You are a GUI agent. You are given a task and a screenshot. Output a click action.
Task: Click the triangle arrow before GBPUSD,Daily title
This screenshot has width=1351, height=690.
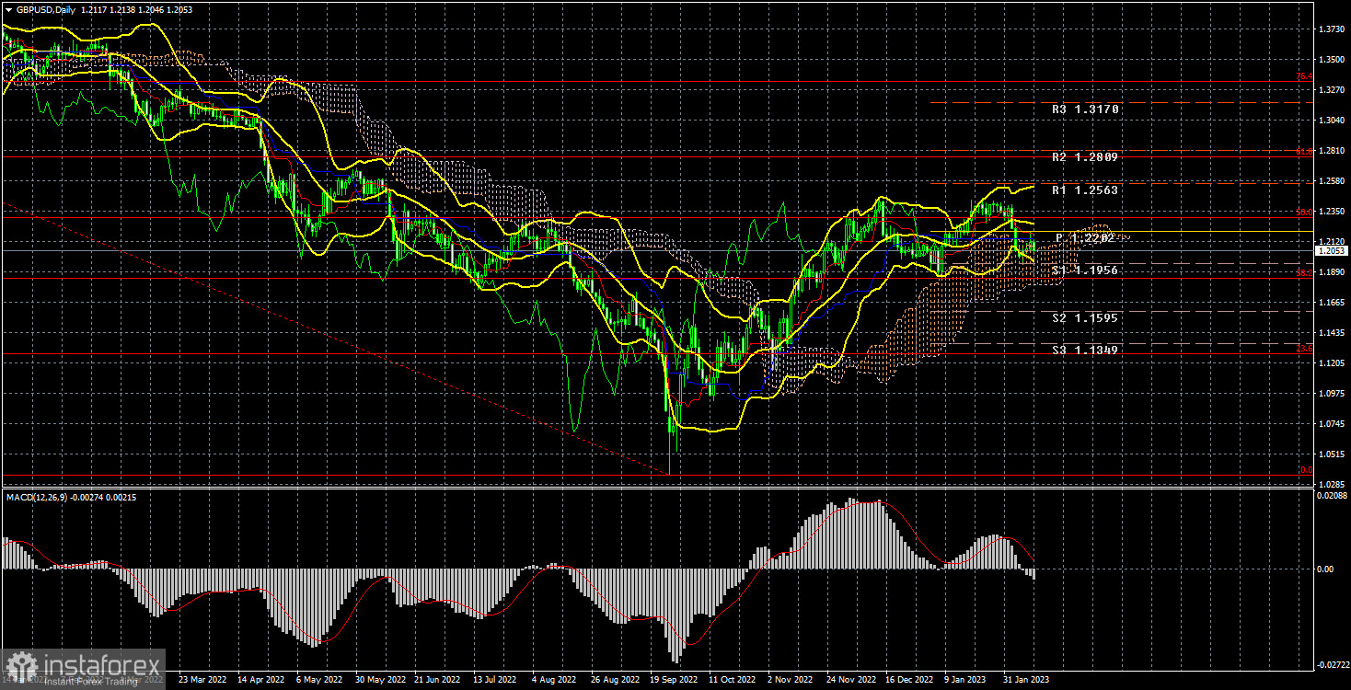tap(8, 8)
